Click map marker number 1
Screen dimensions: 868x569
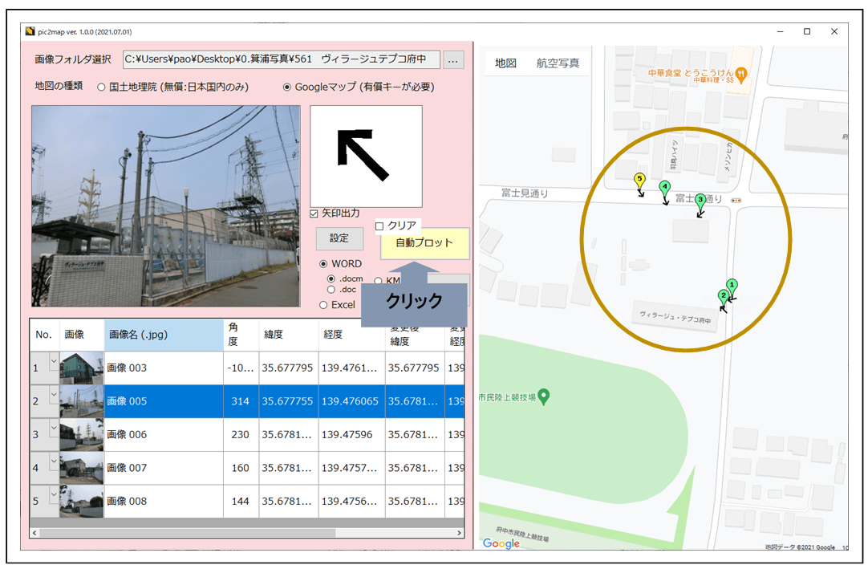coord(732,286)
